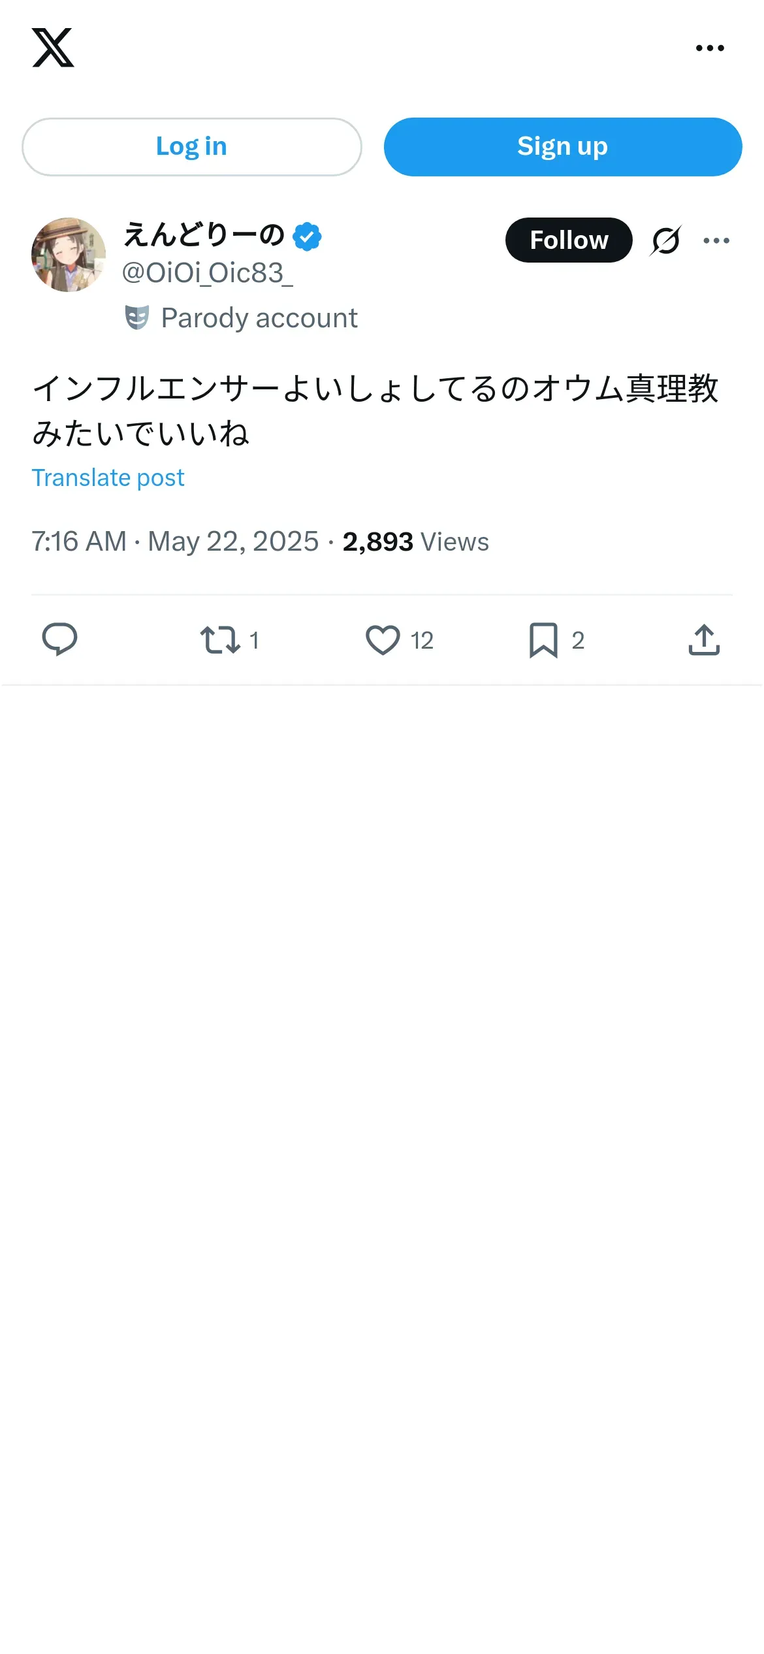Follow the えんどりーの account

[x=568, y=240]
